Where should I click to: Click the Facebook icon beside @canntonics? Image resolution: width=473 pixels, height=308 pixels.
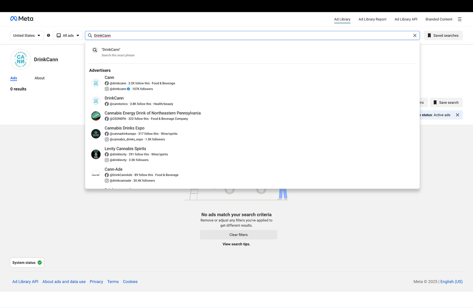pos(107,104)
